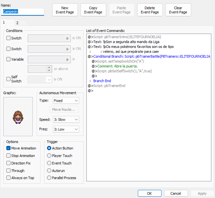Enable the Through option
The width and height of the screenshot is (215, 198).
(9, 171)
